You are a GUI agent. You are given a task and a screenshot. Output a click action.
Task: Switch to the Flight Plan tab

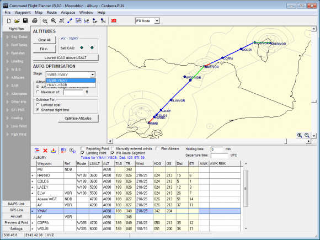click(x=16, y=29)
